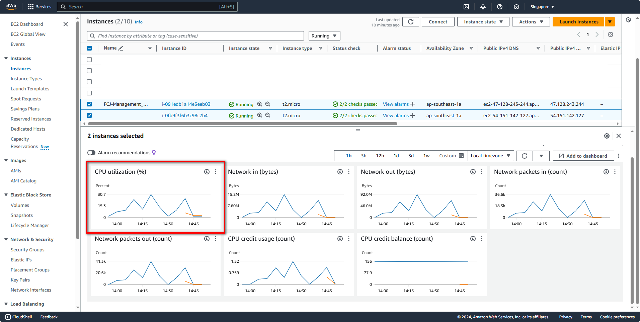Image resolution: width=640 pixels, height=322 pixels.
Task: Open instances table preferences gear
Action: pos(611,34)
